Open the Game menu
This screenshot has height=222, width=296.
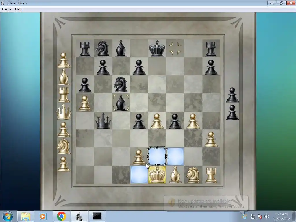tap(6, 9)
